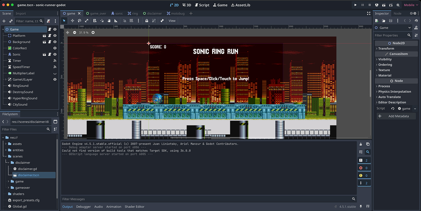Open the Inspector object history icon
421x211 pixels.
click(416, 21)
